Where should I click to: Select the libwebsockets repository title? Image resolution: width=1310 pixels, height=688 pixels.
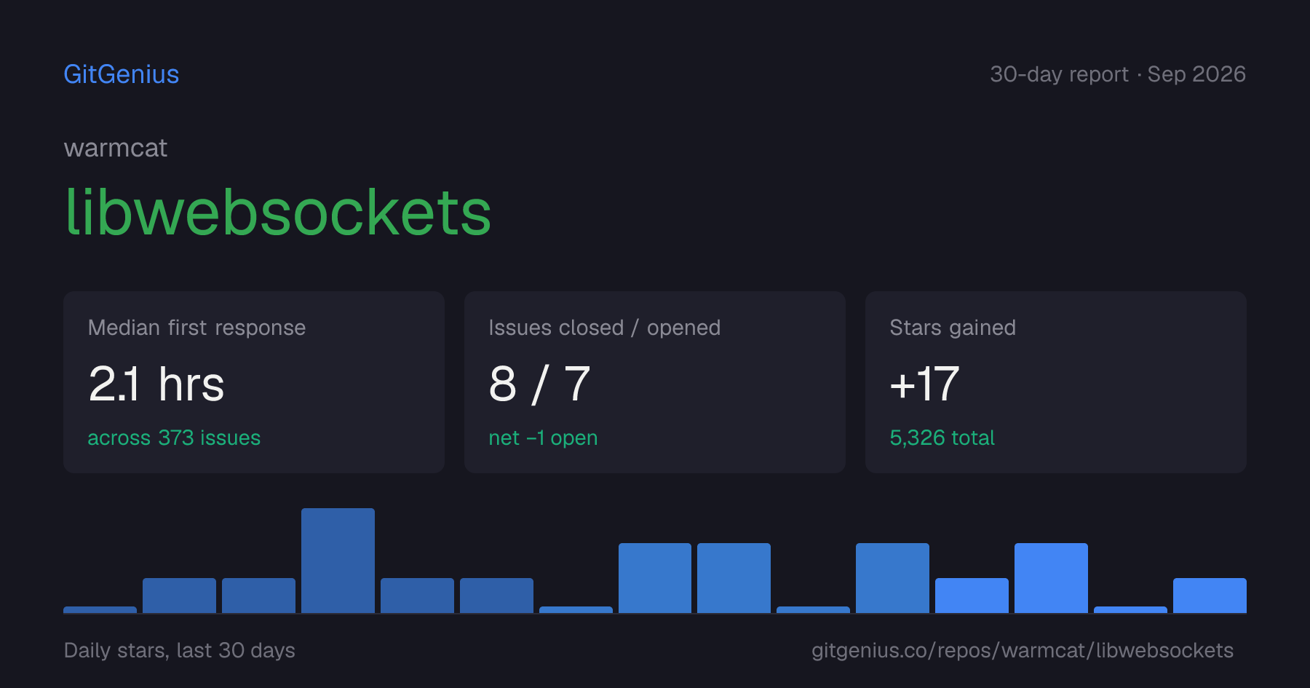tap(278, 212)
